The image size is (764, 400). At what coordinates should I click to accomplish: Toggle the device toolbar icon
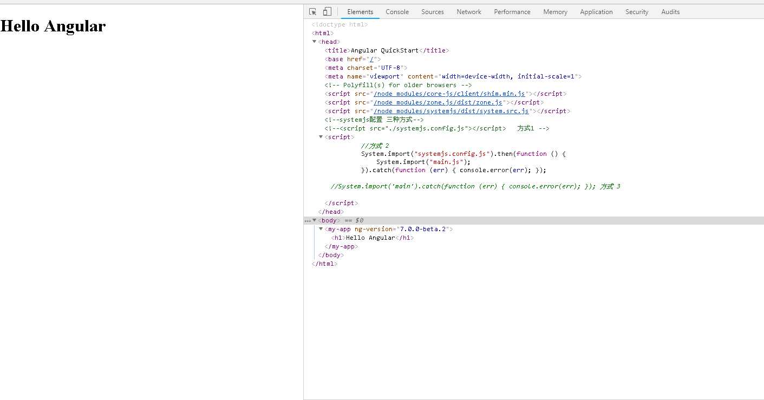(327, 11)
